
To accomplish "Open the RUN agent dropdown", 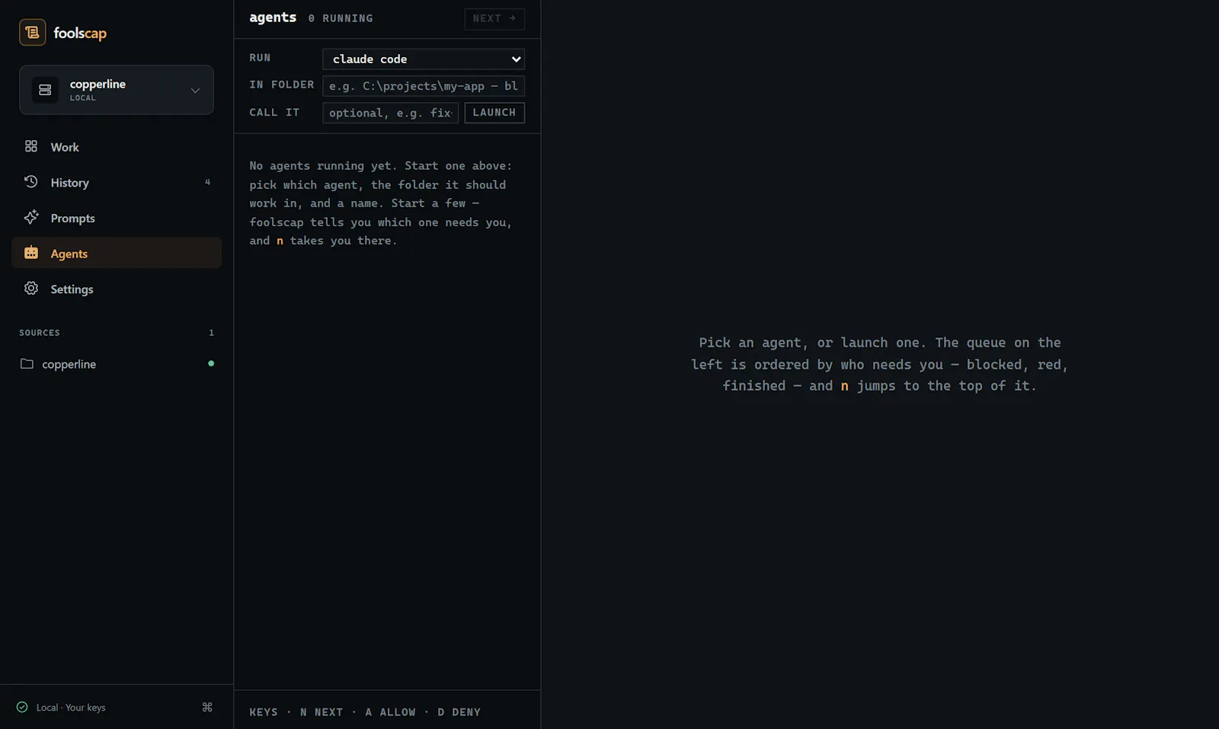I will 424,59.
